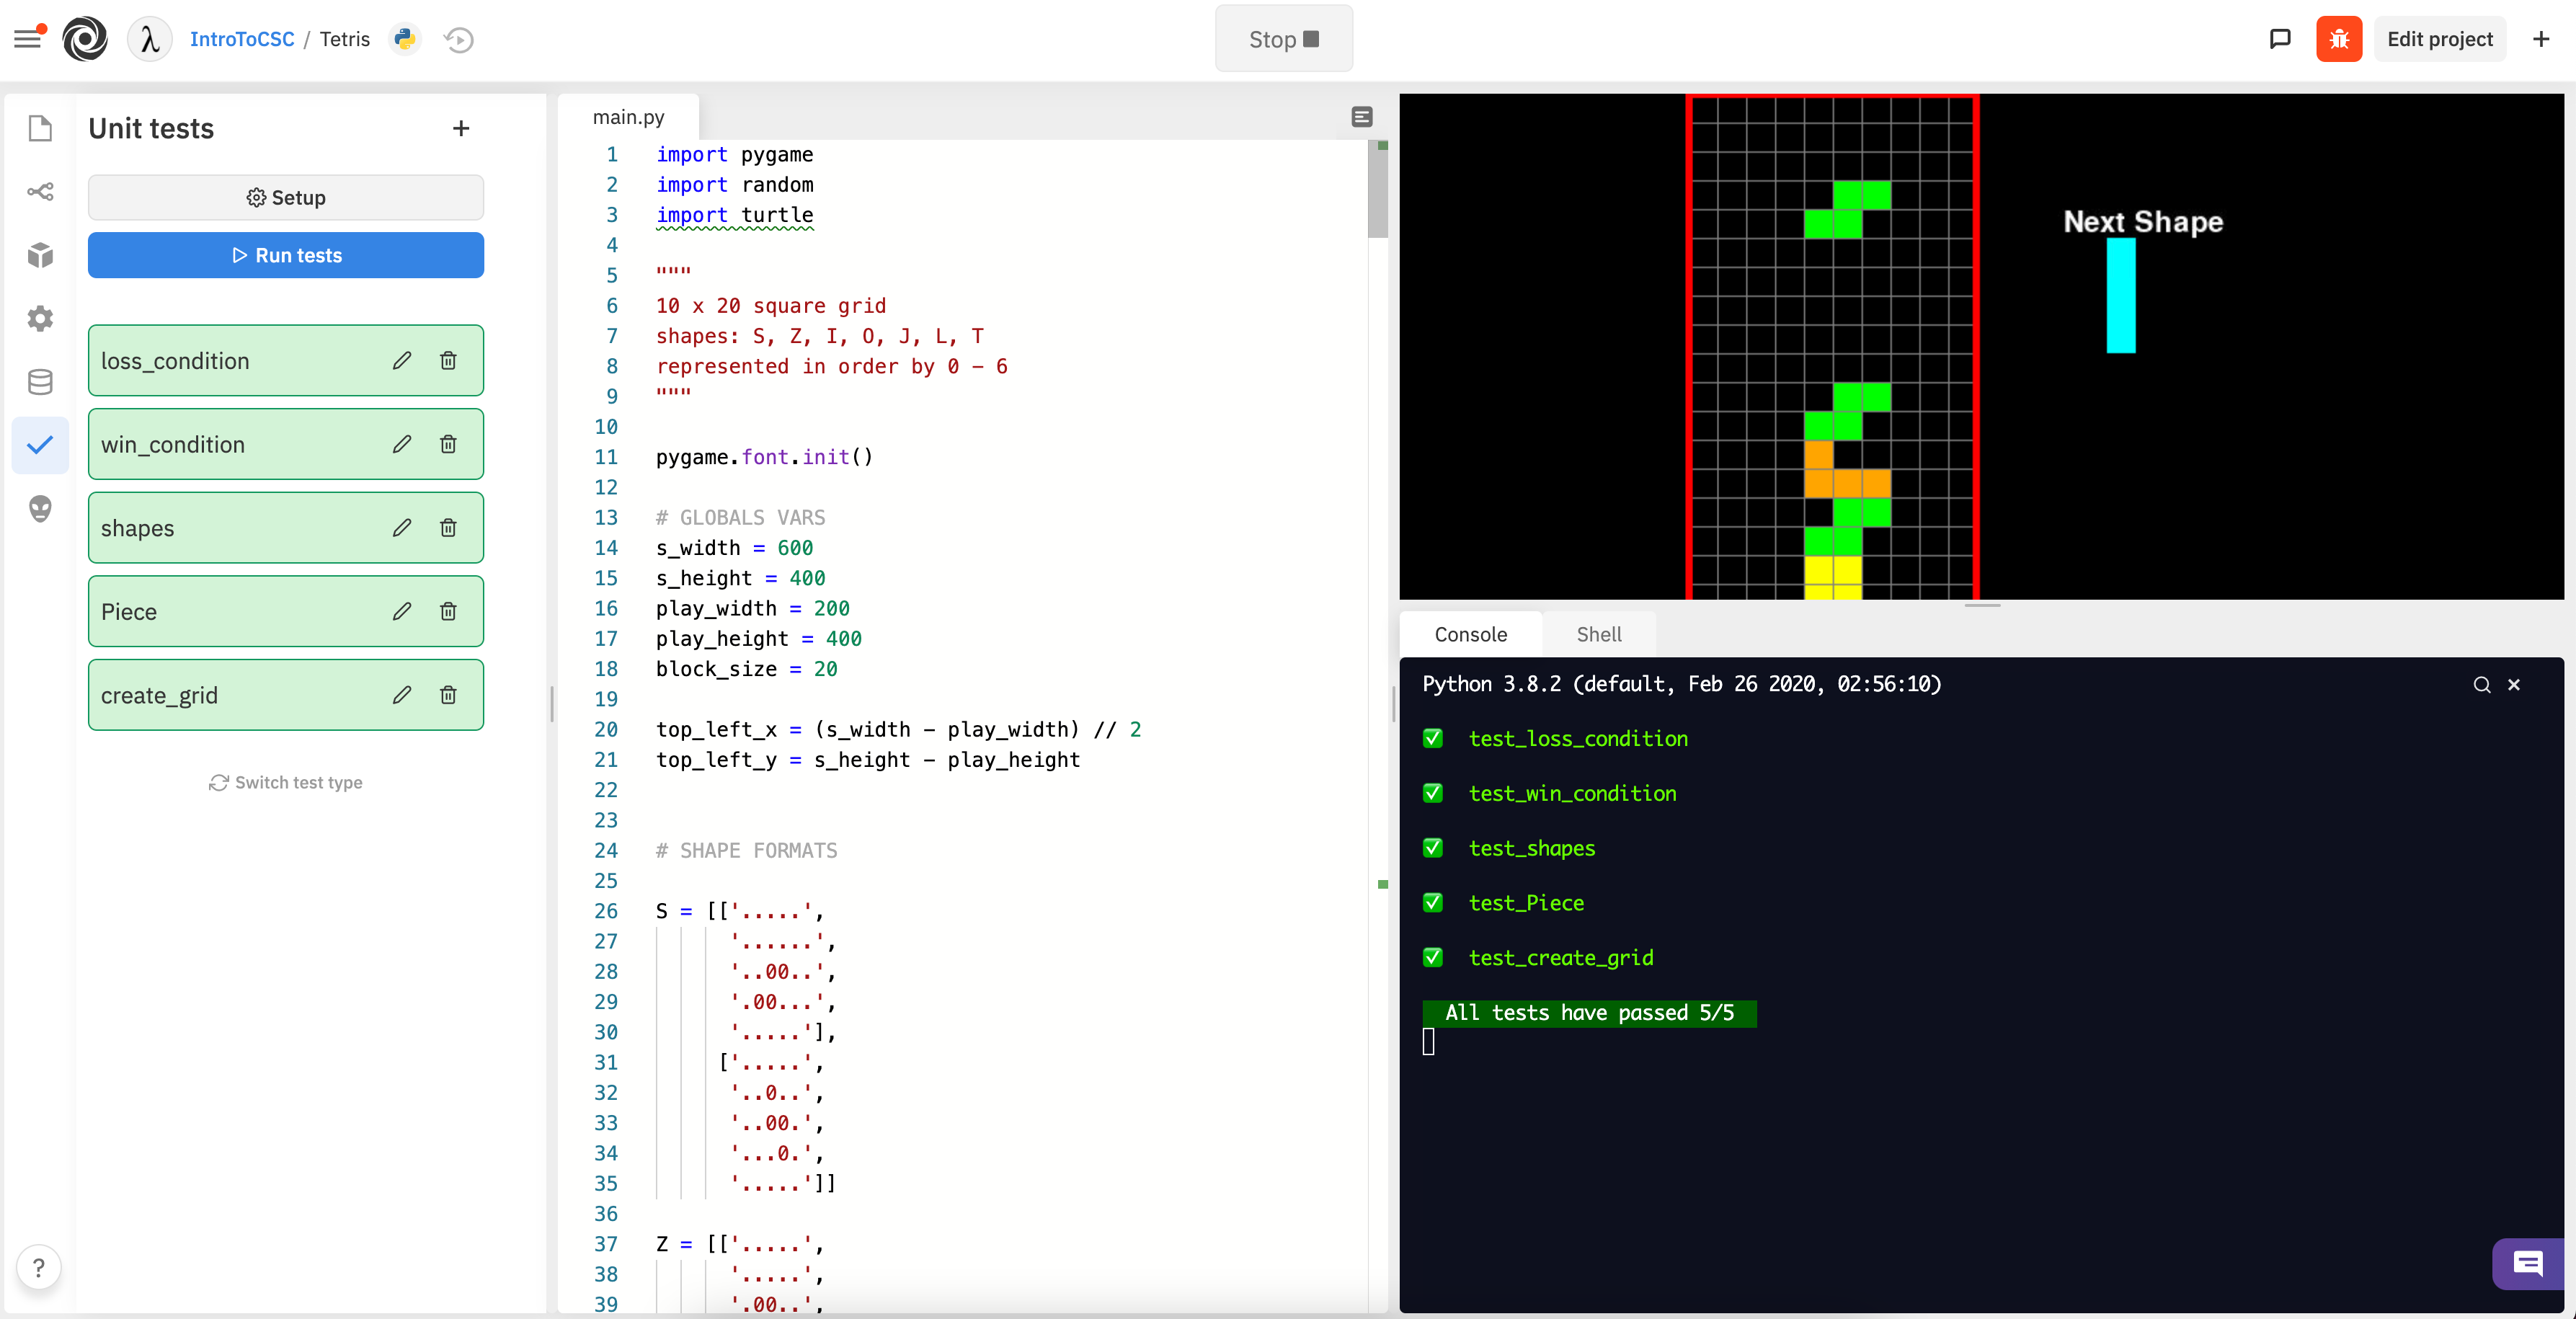The width and height of the screenshot is (2576, 1319).
Task: Open the chat bubble icon in the header
Action: pyautogui.click(x=2280, y=39)
